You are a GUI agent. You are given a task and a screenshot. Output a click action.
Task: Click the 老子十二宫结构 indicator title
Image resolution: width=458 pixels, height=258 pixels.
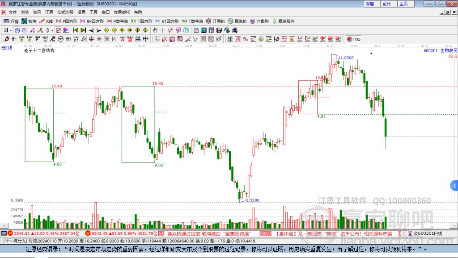[x=39, y=50]
